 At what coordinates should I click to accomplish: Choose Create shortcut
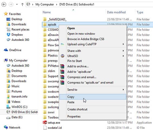tap(77, 109)
